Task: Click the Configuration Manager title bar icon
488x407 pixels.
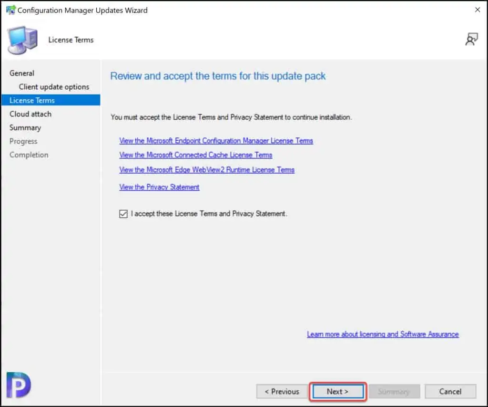Action: [11, 10]
